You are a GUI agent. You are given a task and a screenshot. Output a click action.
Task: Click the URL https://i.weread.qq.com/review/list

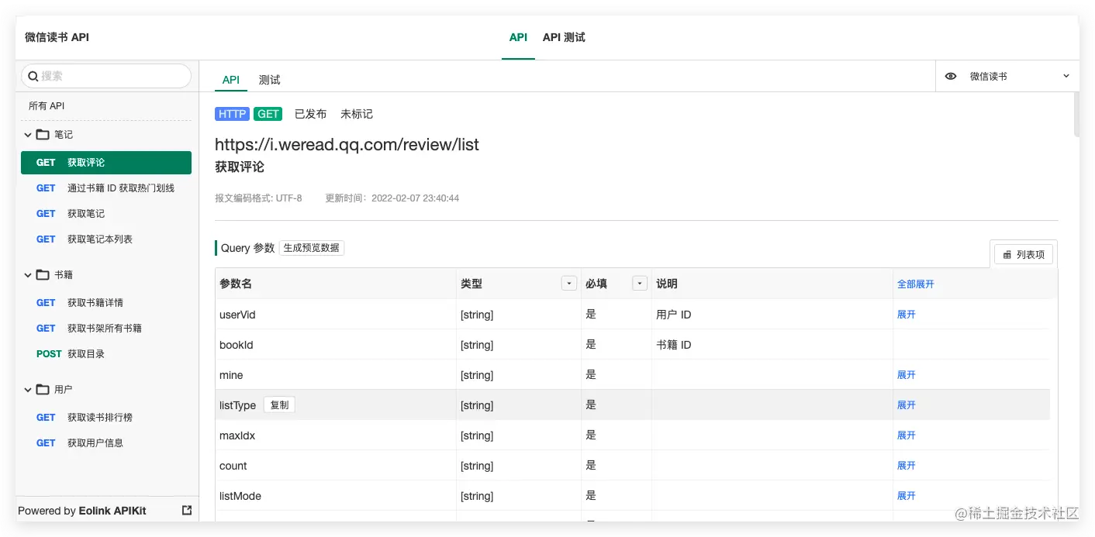[347, 144]
